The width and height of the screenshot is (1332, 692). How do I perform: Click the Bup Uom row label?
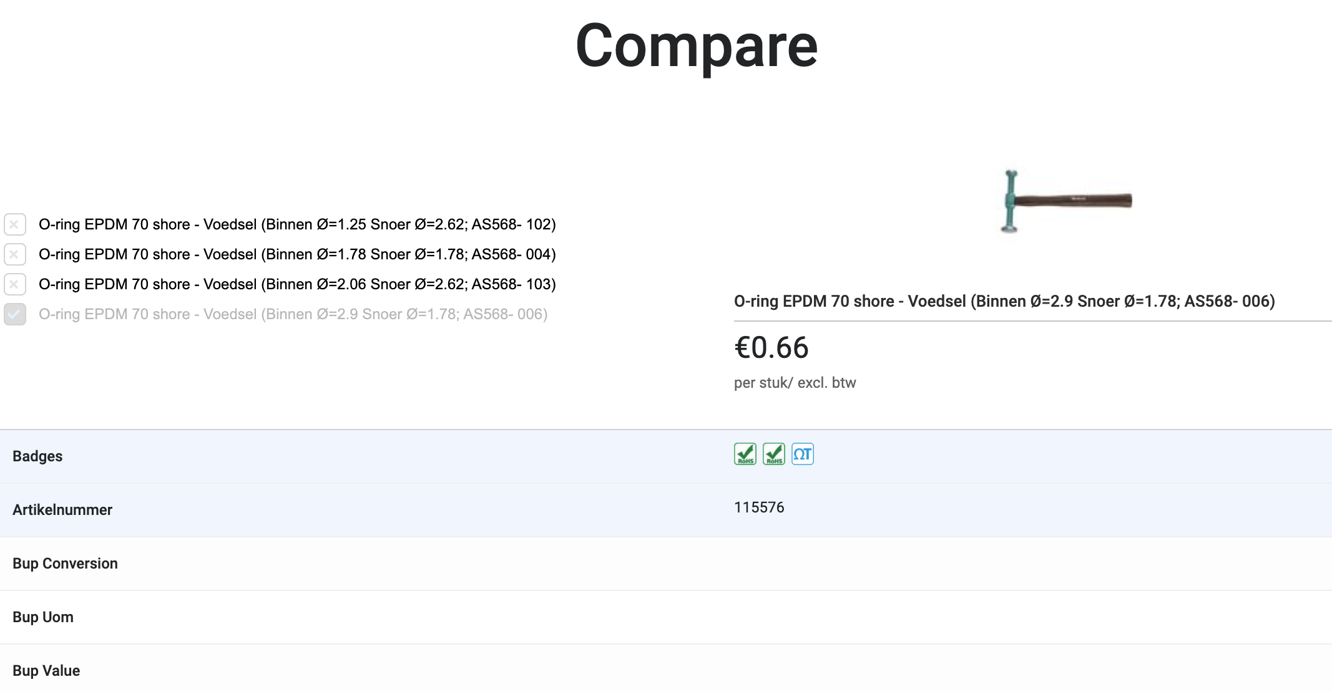[x=43, y=617]
